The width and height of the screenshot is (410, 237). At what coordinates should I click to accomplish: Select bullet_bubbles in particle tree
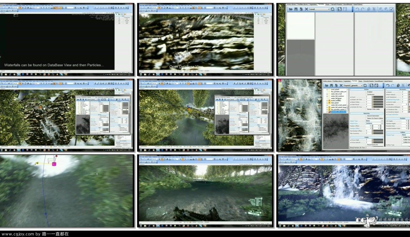336,101
